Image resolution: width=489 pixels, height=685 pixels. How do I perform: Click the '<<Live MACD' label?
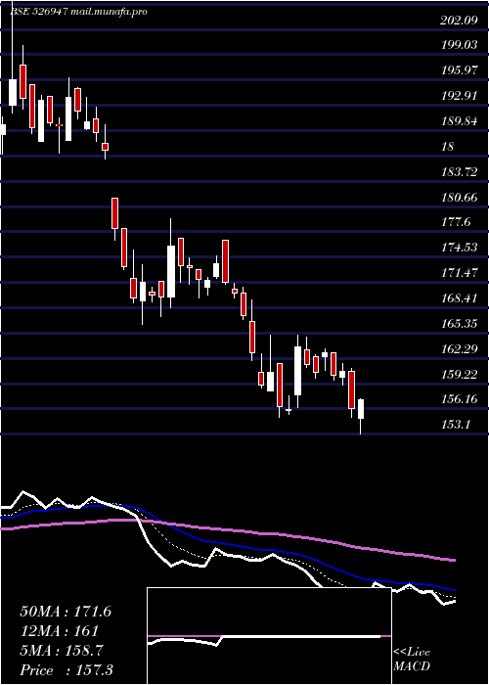412,660
